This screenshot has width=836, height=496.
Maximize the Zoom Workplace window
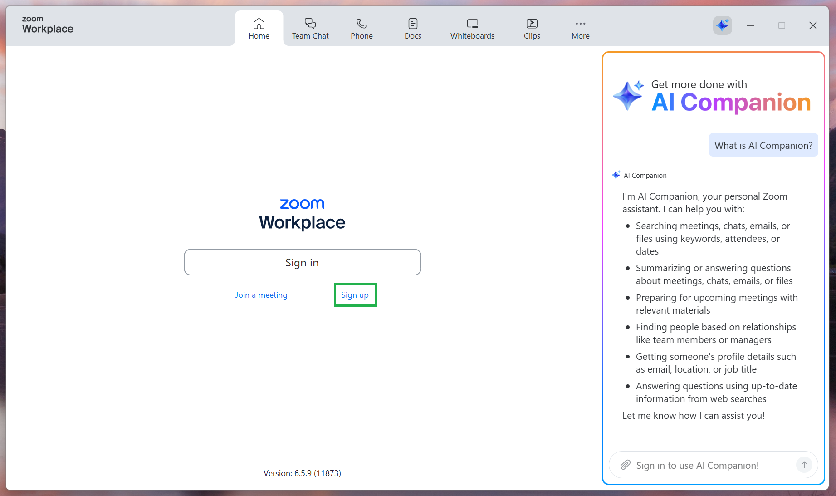782,25
